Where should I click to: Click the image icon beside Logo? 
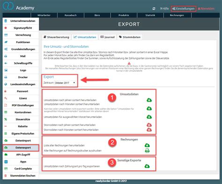click(x=6, y=70)
